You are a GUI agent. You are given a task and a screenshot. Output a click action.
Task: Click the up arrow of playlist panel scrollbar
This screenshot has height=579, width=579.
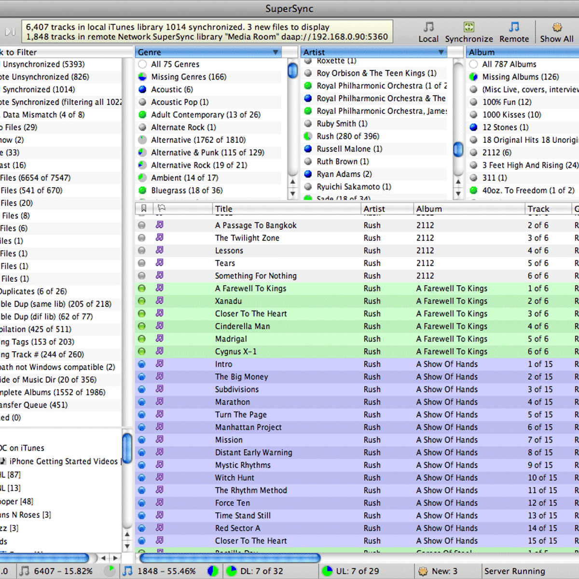[x=127, y=535]
